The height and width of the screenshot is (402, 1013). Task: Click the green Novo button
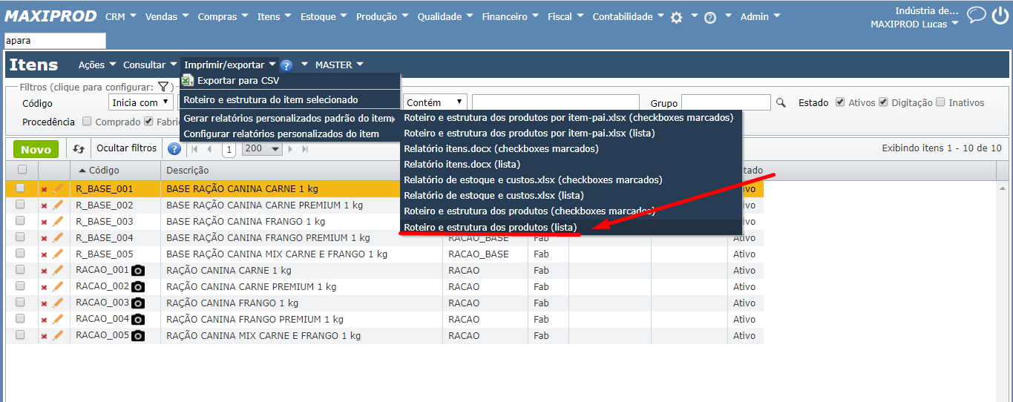tap(36, 149)
